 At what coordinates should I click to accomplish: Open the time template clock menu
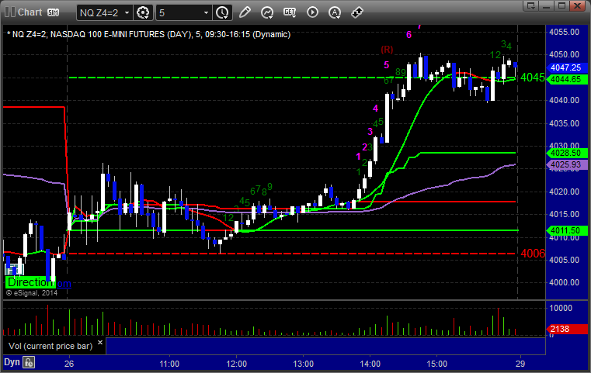[222, 13]
